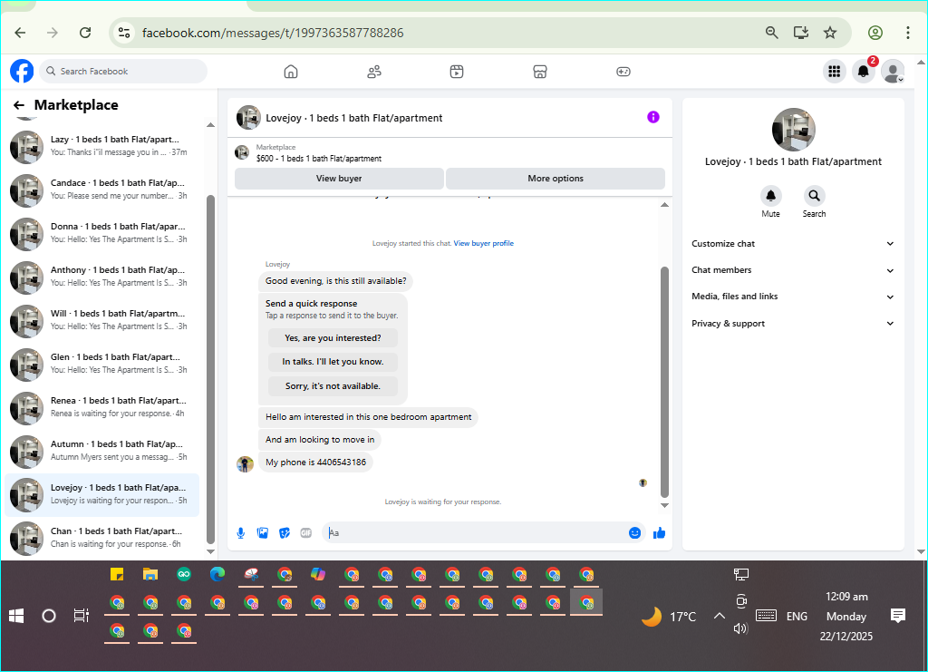Open View buyer profile link
Viewport: 928px width, 672px height.
click(x=484, y=243)
